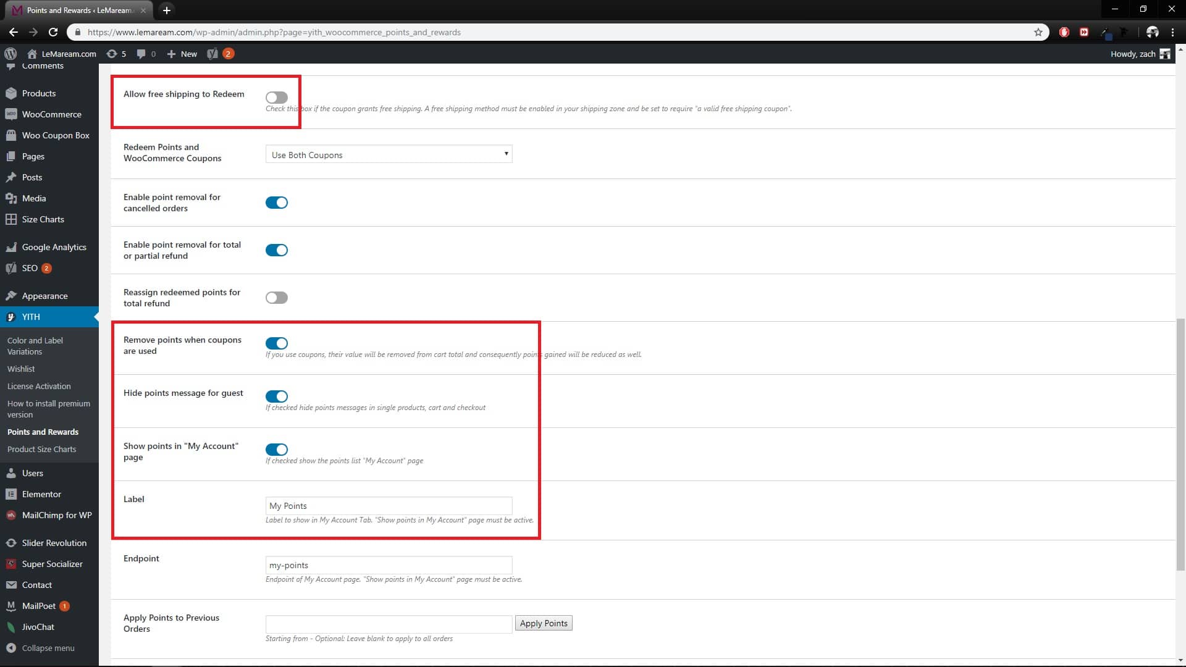Click the Posts pin icon
The width and height of the screenshot is (1186, 667).
point(11,177)
